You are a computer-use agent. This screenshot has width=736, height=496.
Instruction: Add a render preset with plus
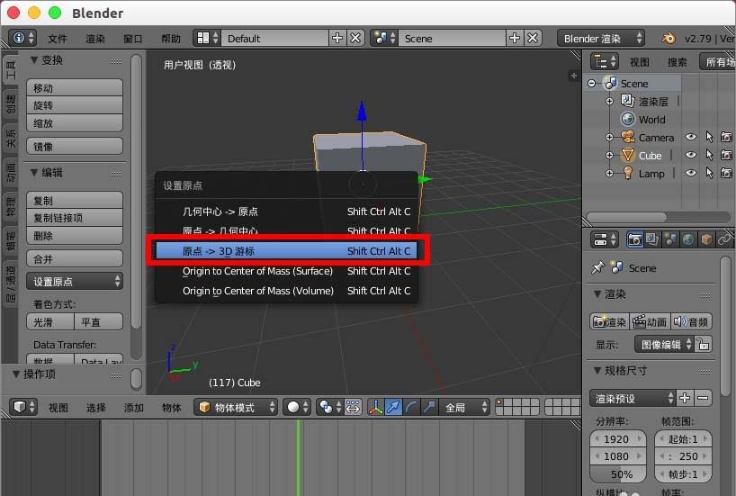click(685, 398)
